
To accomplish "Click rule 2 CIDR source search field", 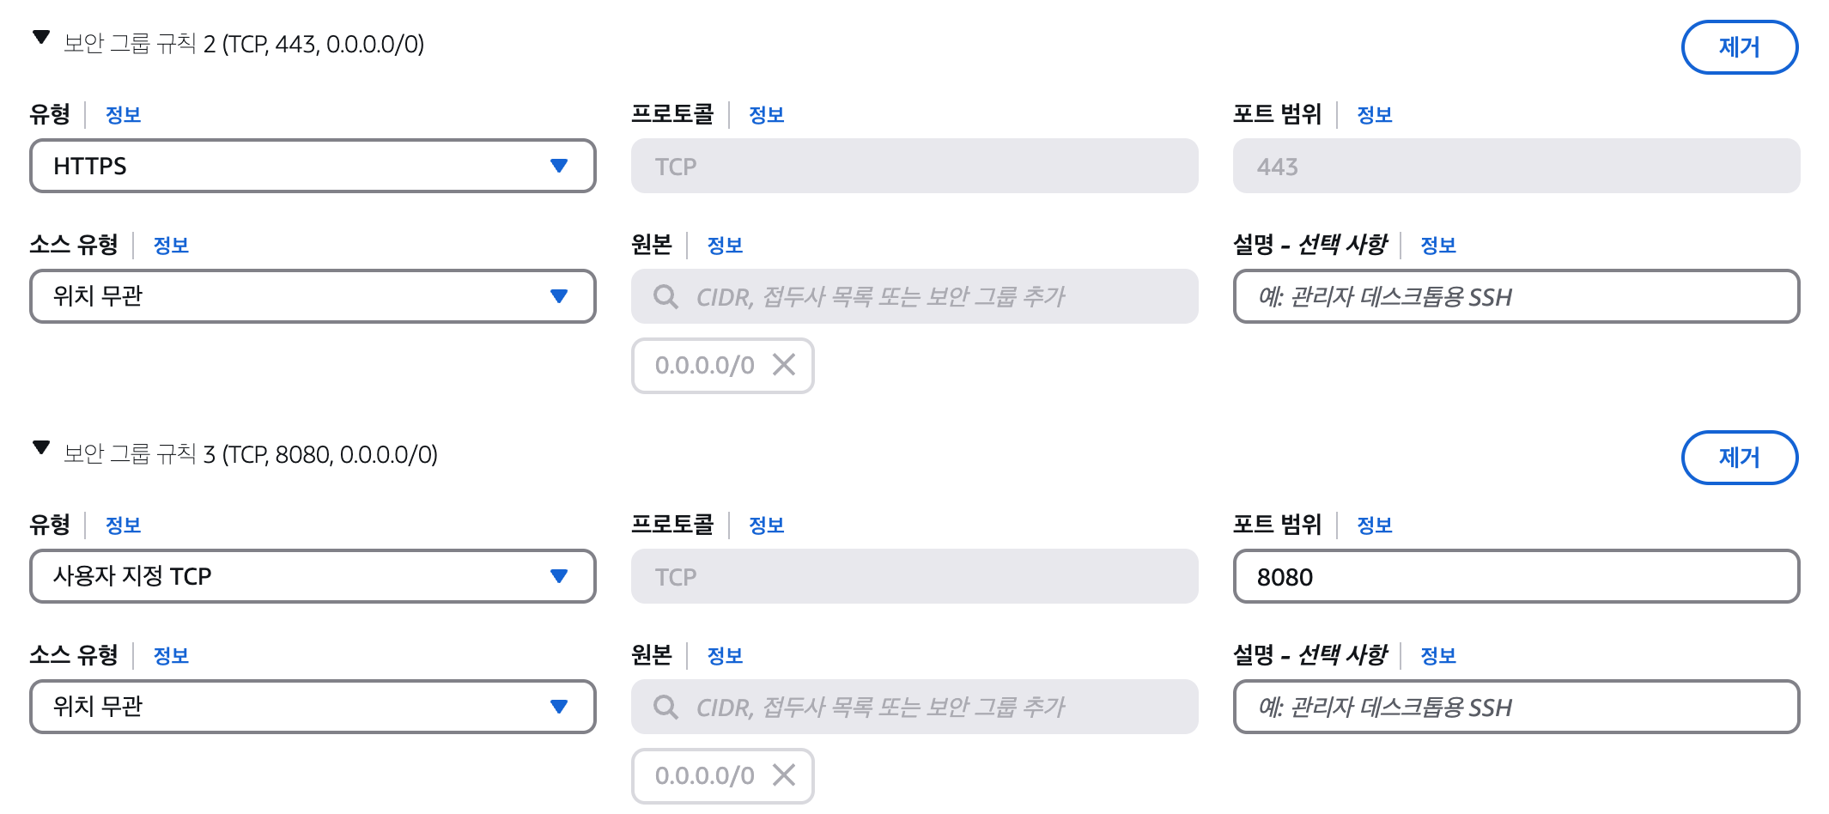I will point(914,296).
